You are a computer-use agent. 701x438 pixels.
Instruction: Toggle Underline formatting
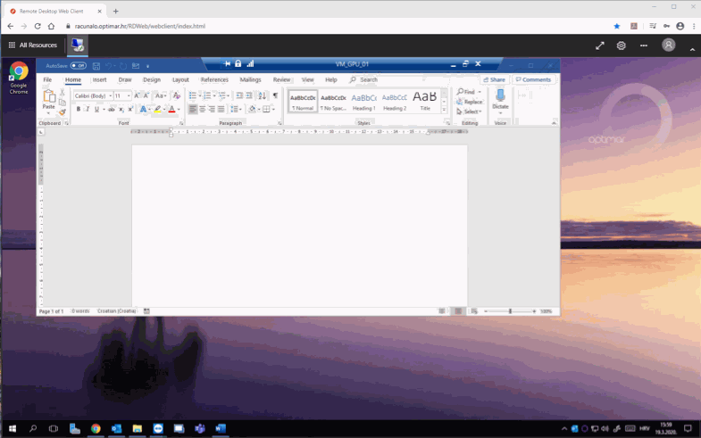coord(96,109)
